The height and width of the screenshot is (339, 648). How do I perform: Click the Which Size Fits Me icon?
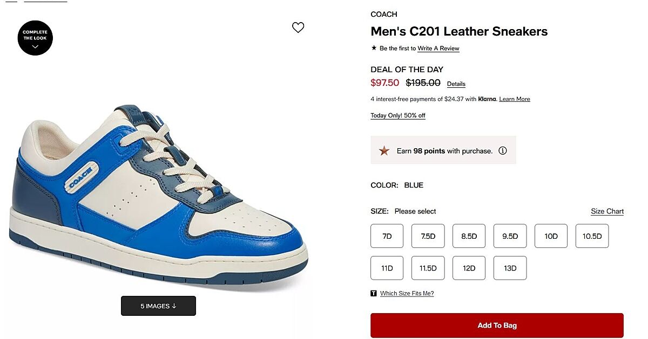pos(374,293)
